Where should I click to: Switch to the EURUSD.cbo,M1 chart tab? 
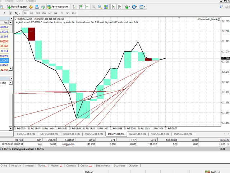[26, 134]
